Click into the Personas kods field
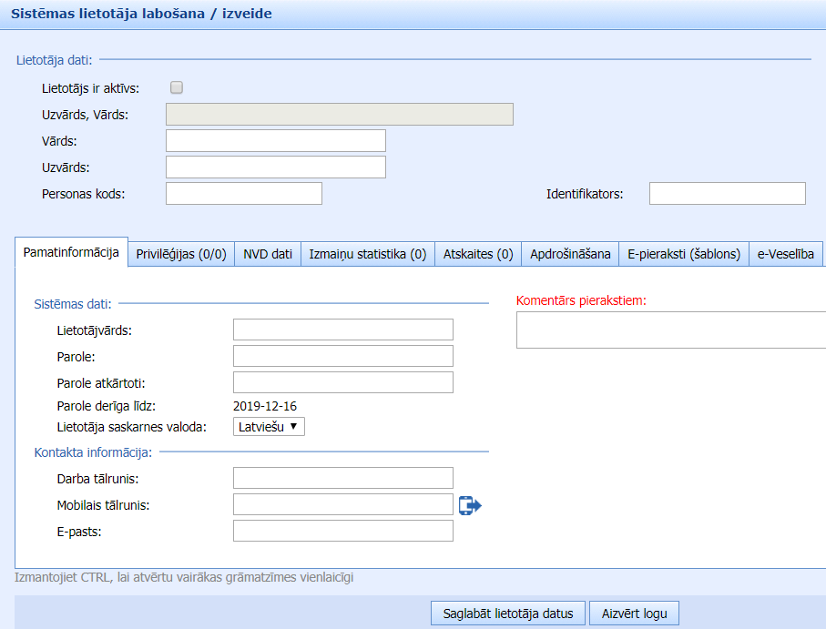The image size is (826, 629). point(243,194)
